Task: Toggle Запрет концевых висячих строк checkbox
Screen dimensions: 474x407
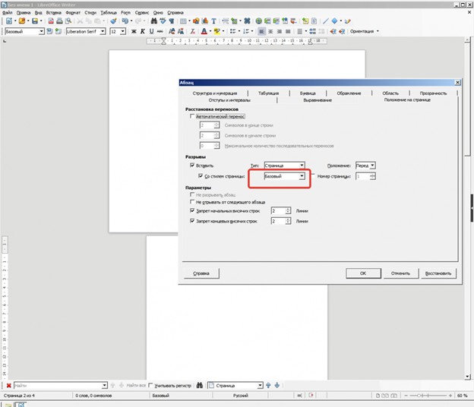Action: [x=192, y=221]
